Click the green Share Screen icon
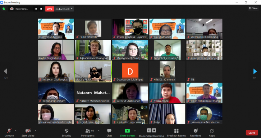 127,131
